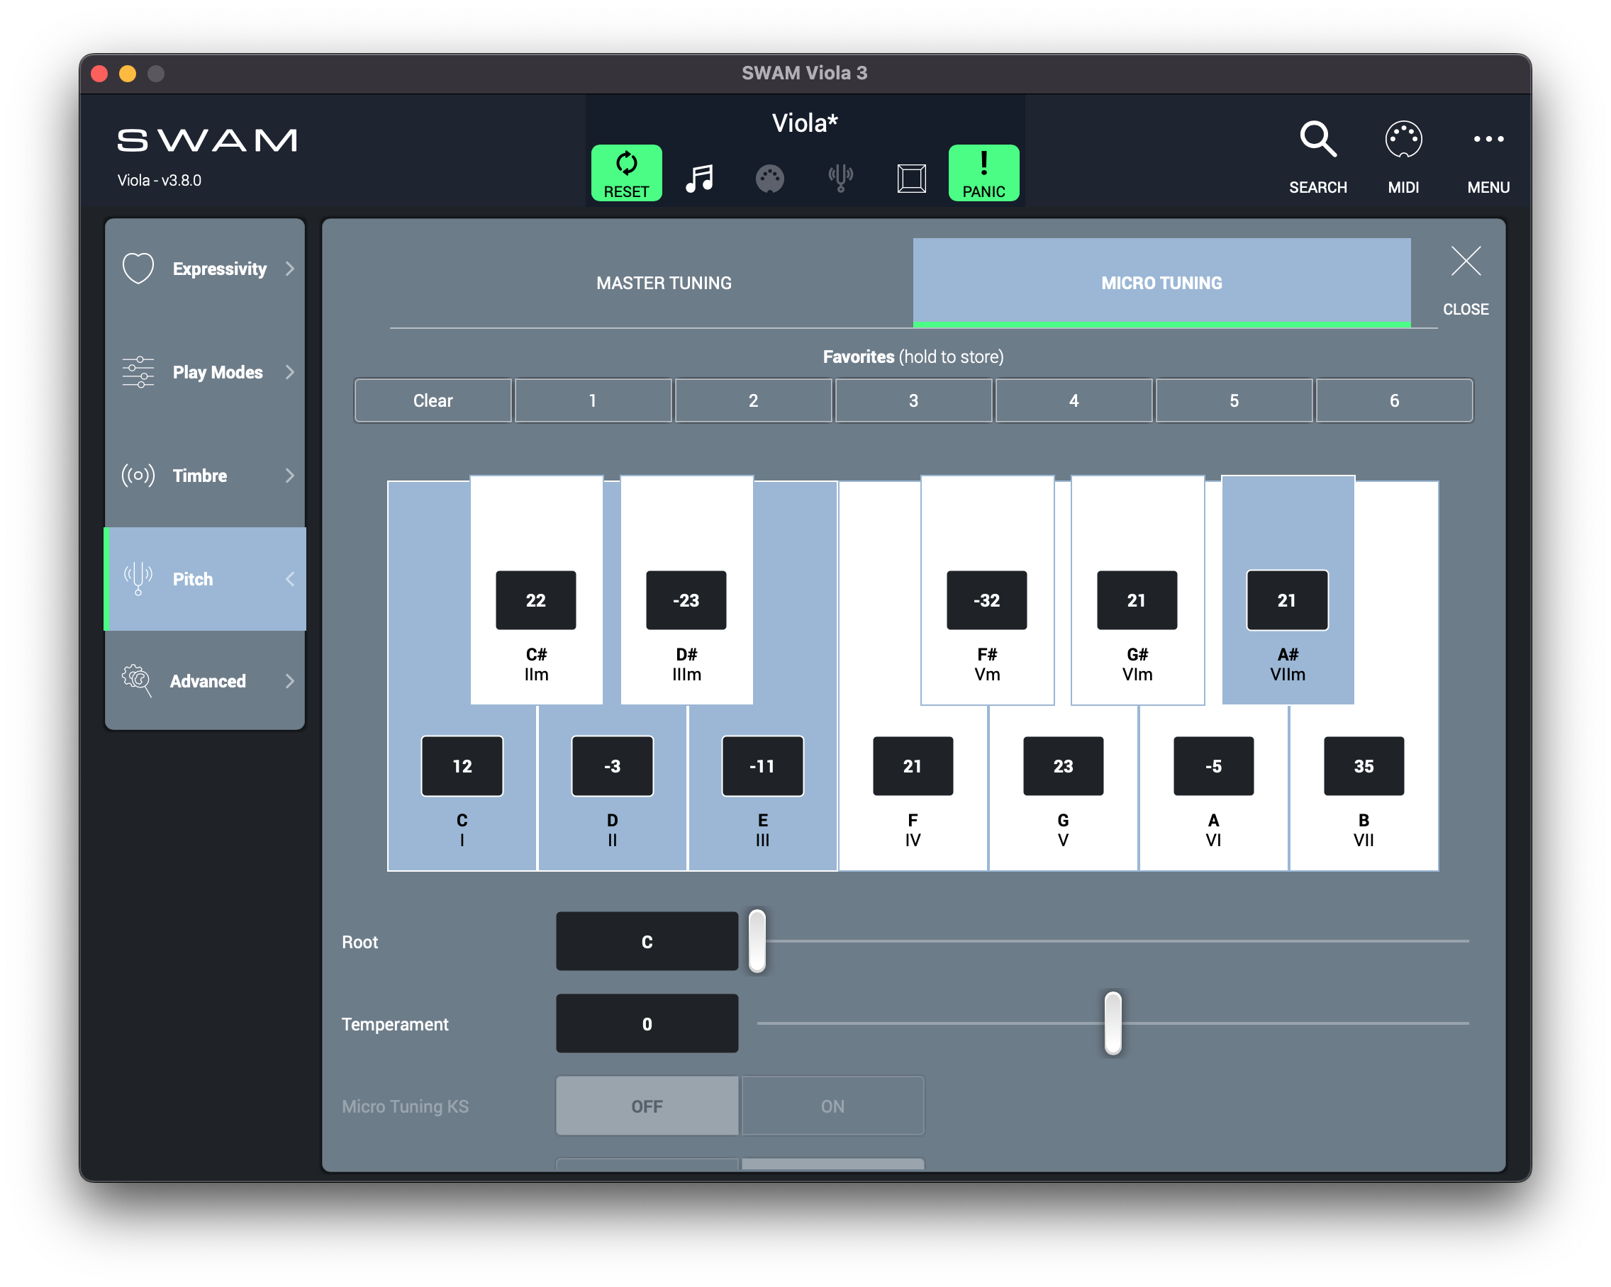The width and height of the screenshot is (1611, 1287).
Task: Open the square frame toolbar icon
Action: (911, 179)
